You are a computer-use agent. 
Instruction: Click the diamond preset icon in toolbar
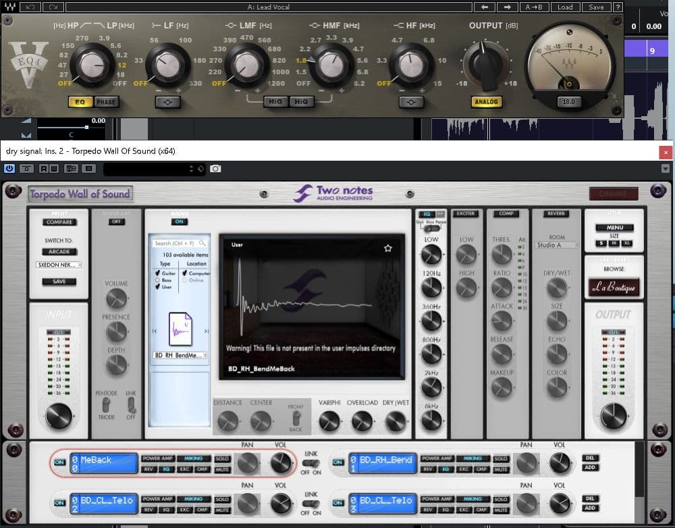[x=201, y=169]
